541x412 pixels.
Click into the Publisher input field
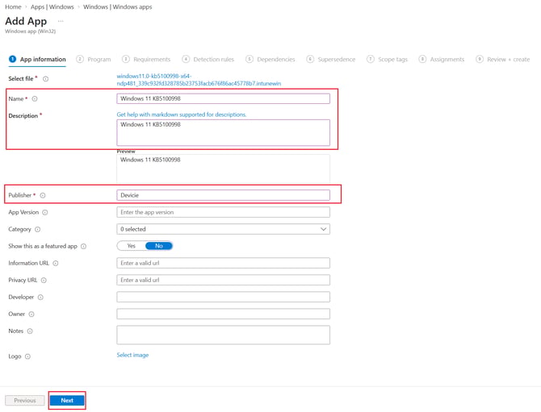pyautogui.click(x=223, y=195)
